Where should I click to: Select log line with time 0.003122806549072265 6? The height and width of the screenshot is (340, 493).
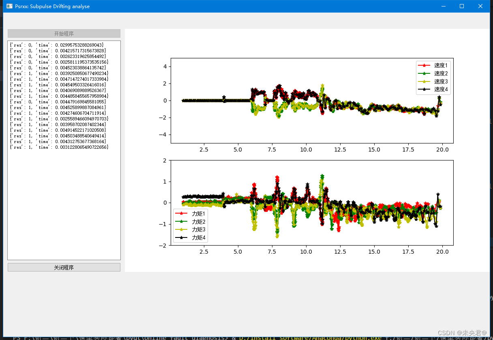click(59, 147)
